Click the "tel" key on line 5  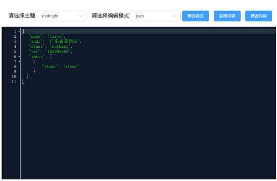point(34,52)
